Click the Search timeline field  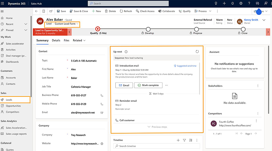pos(157,146)
